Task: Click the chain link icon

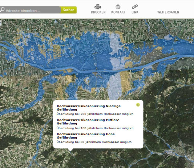Action: [x=135, y=7]
